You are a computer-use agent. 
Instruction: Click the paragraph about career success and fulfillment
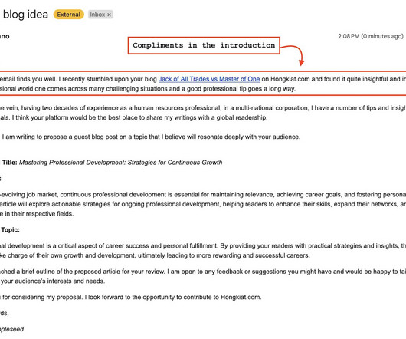[203, 251]
